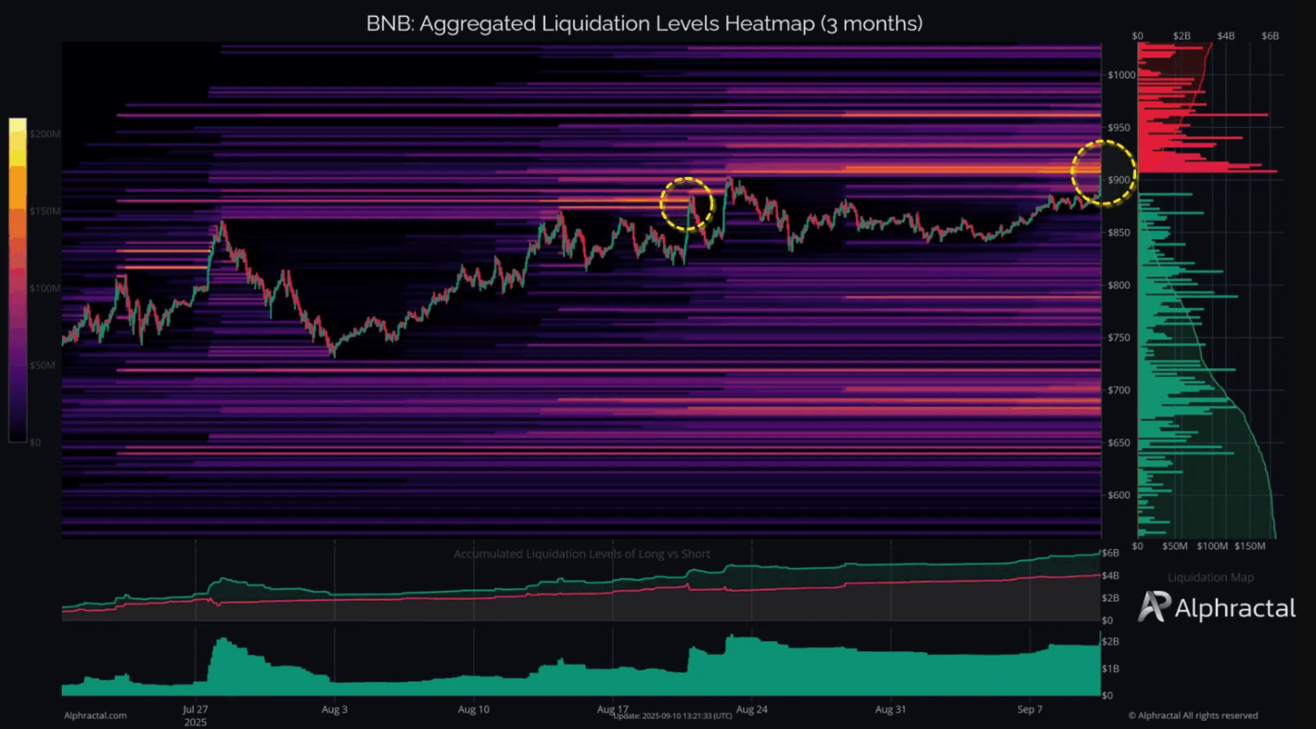The image size is (1316, 729).
Task: Click the Alphractal logo icon
Action: (x=1154, y=607)
